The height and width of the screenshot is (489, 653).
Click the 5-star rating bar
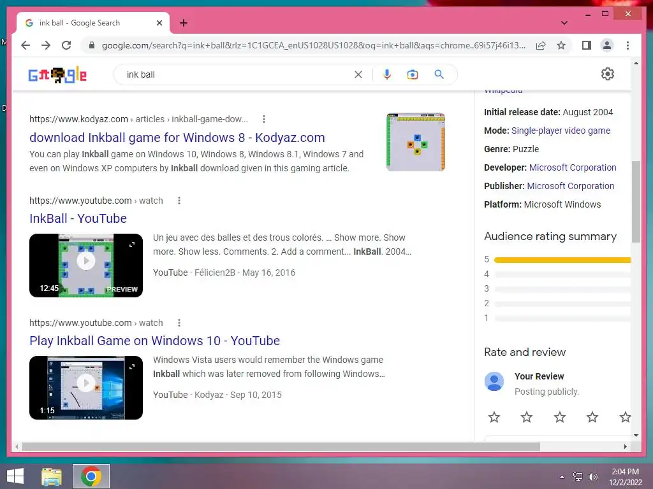point(562,260)
